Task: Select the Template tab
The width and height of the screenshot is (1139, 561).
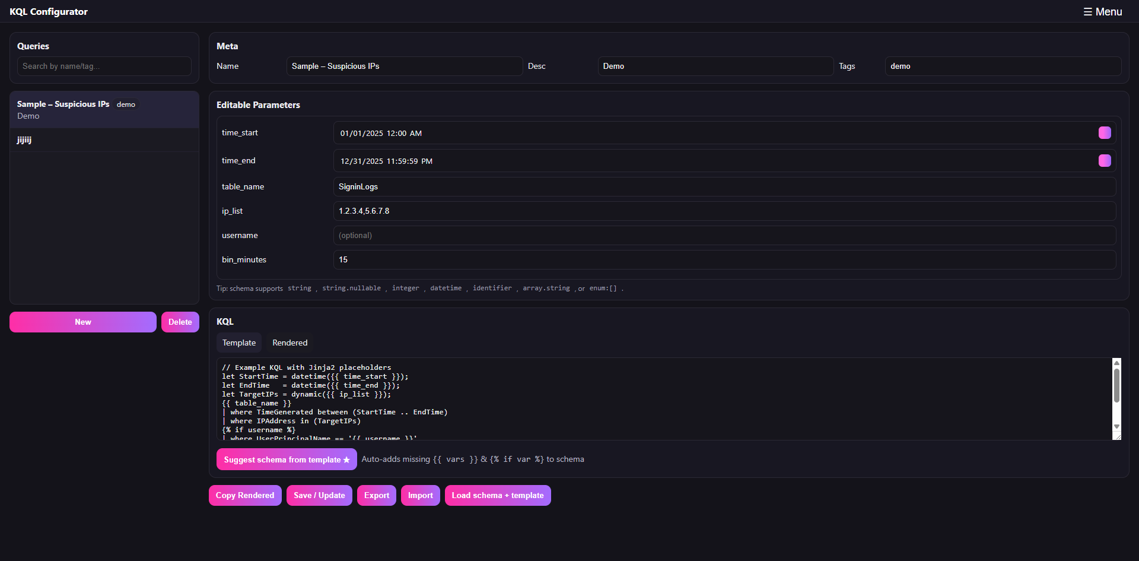Action: pos(238,343)
